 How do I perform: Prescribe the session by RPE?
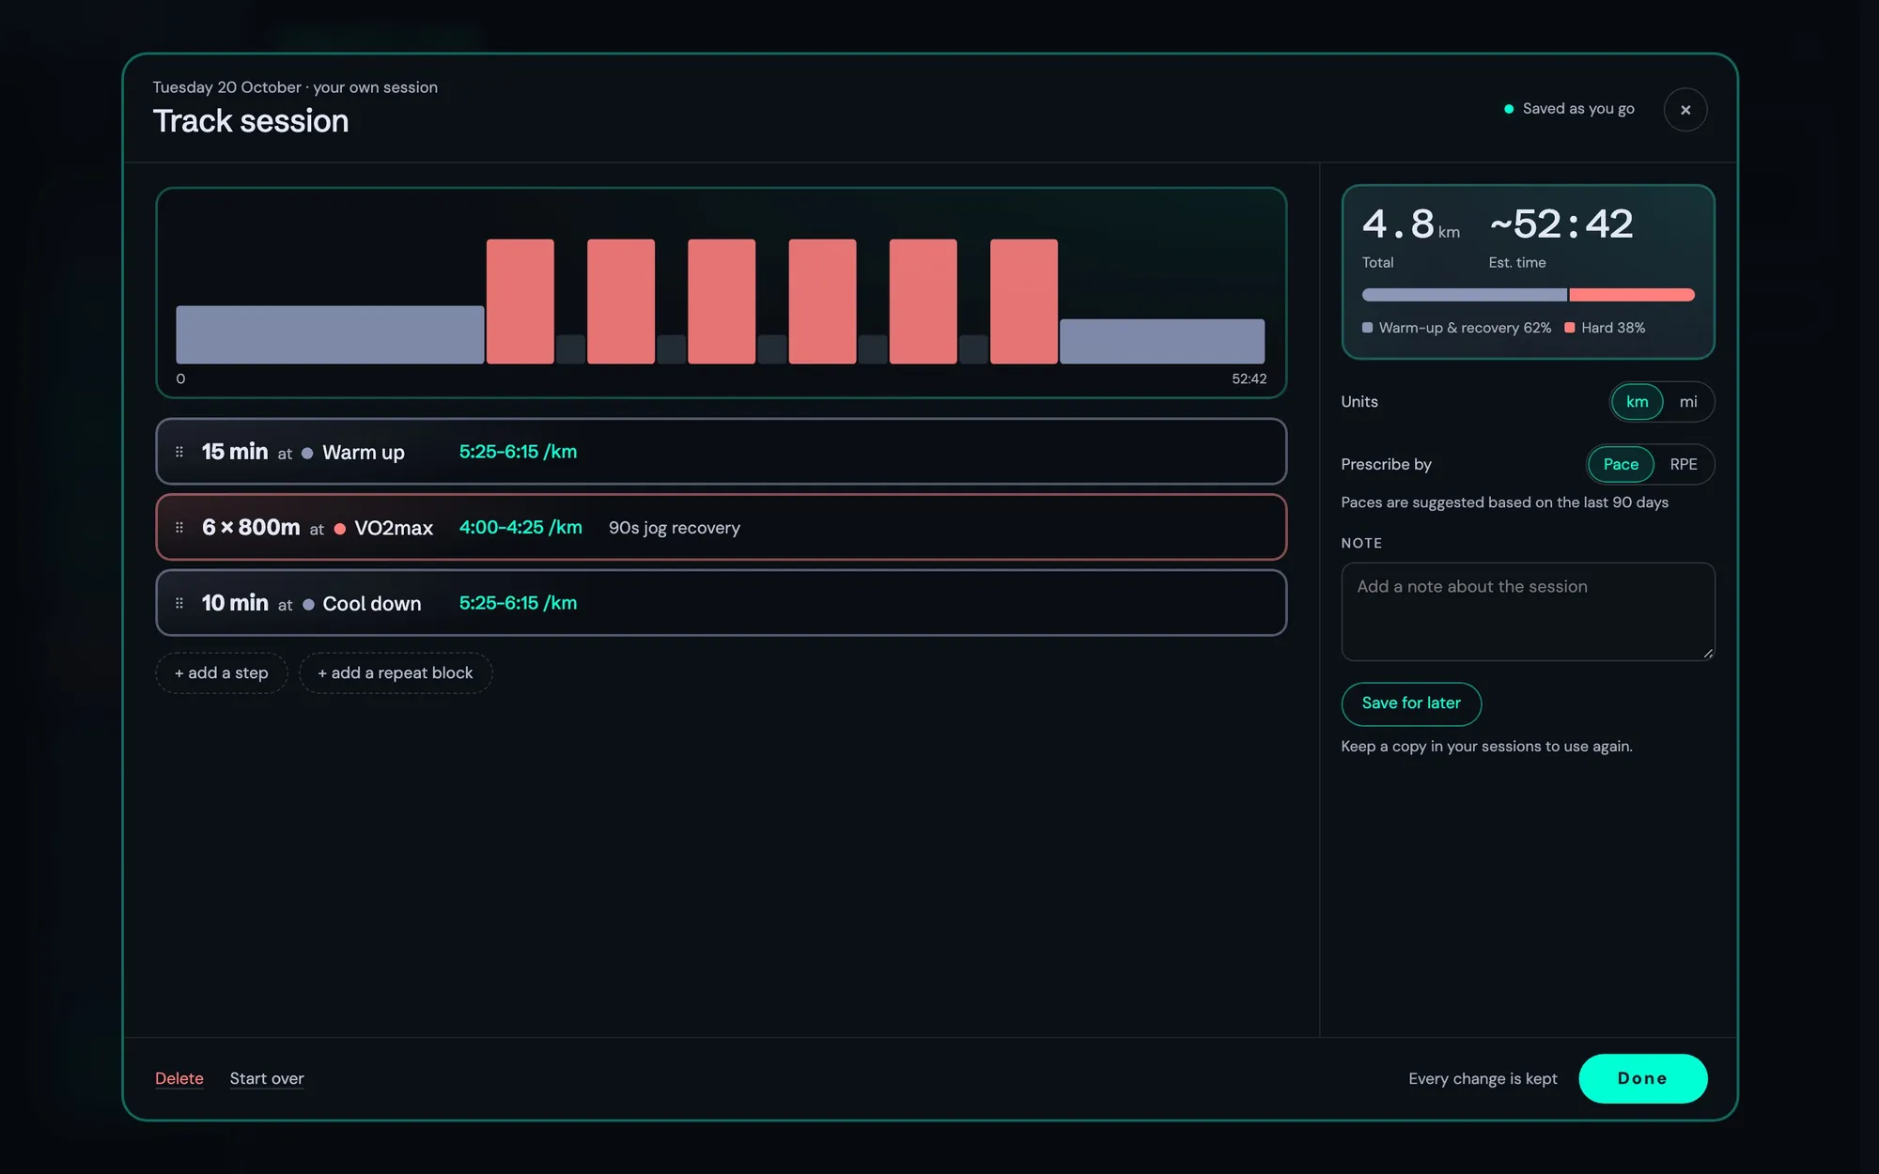point(1684,465)
